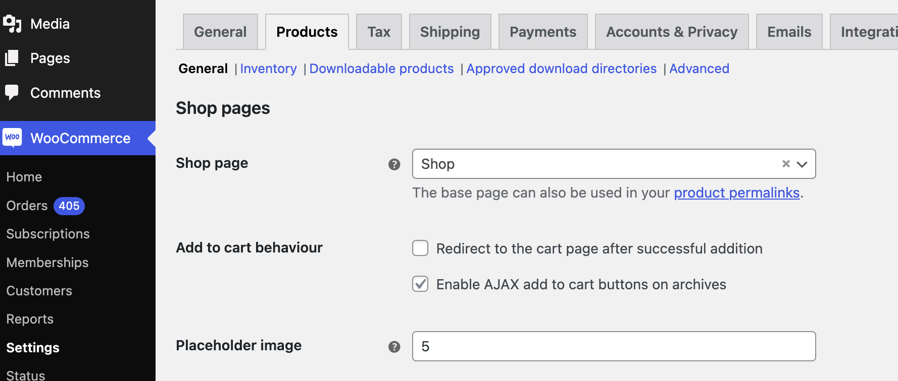Open the Advanced products subsection
898x381 pixels.
699,69
